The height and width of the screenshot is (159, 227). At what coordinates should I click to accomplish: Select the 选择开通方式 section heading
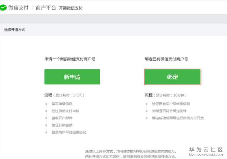(15, 30)
